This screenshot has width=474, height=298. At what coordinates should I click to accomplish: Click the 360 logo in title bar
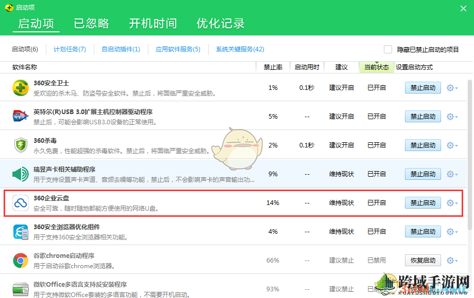pos(9,8)
